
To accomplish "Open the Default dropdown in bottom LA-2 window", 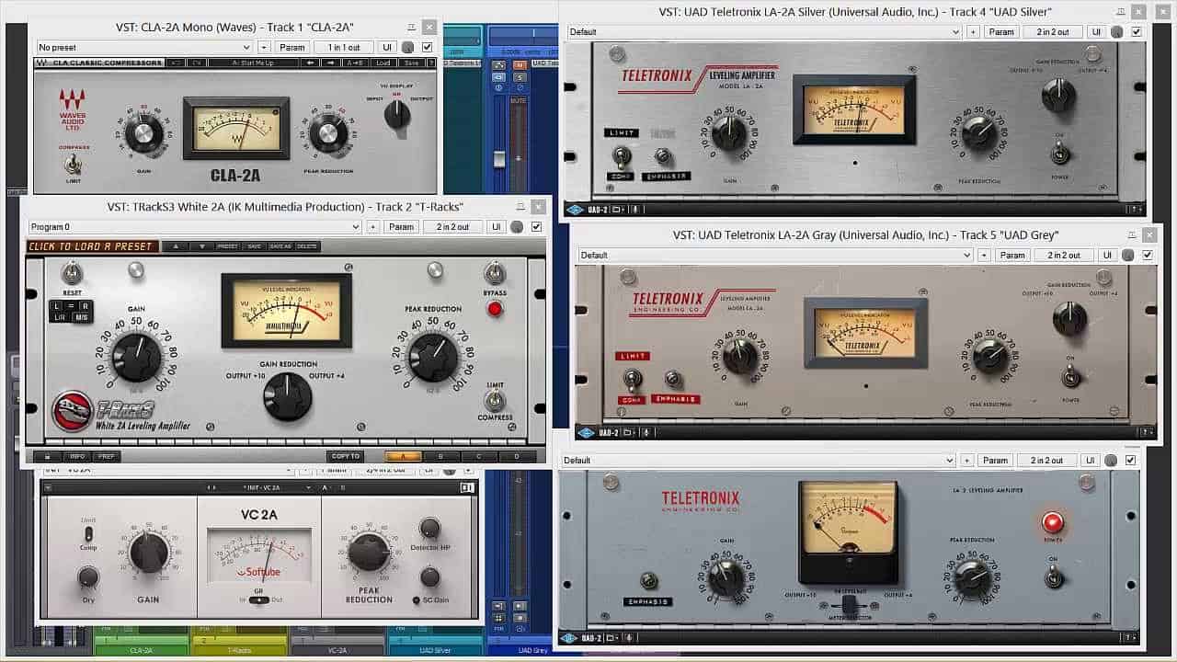I will pos(759,460).
